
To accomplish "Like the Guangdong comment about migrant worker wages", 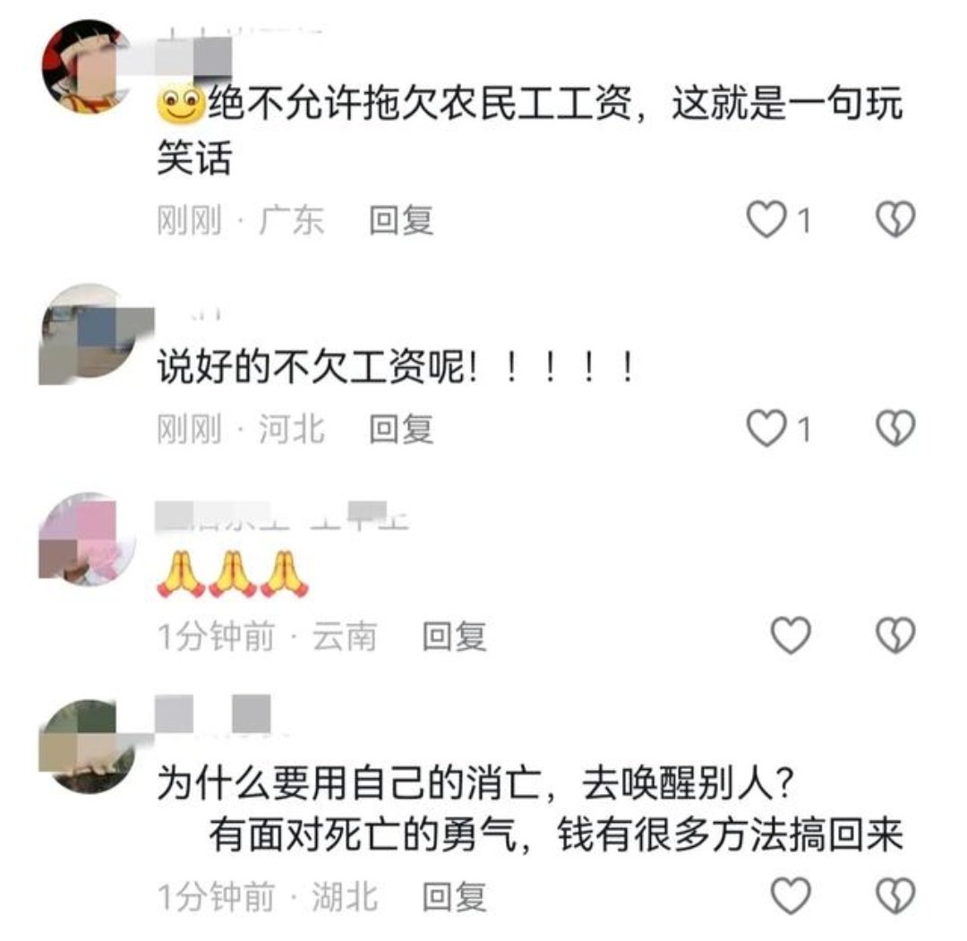I will (766, 219).
